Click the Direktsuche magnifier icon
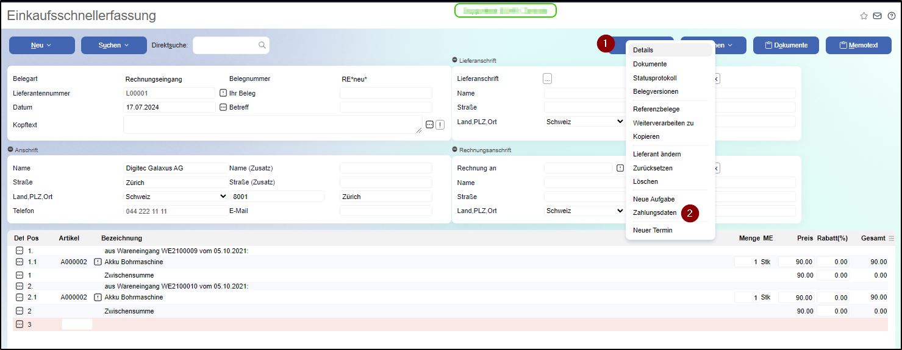The image size is (902, 350). coord(262,45)
